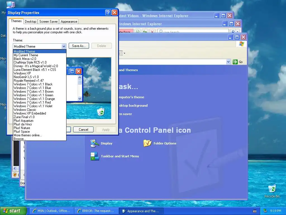The image size is (286, 215).
Task: Choose Plus! da Vinci theme
Action: click(x=40, y=124)
